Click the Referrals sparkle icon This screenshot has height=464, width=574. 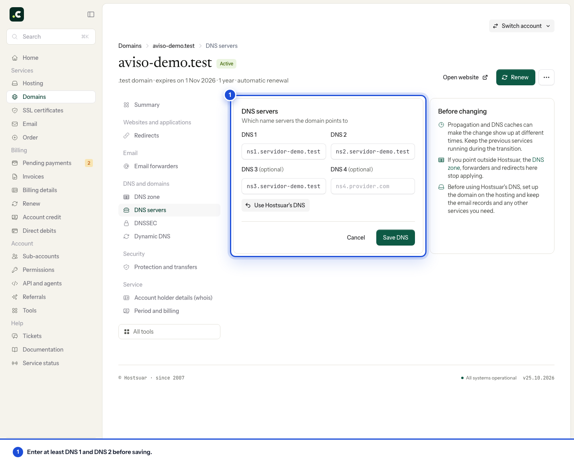pos(15,297)
